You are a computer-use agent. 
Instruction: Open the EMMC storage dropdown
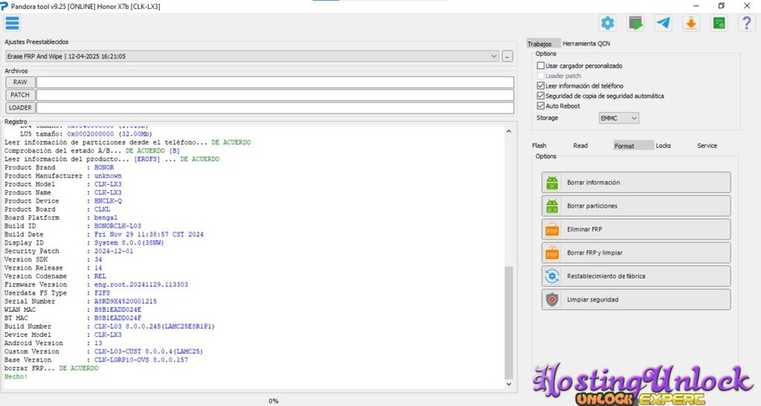[619, 118]
